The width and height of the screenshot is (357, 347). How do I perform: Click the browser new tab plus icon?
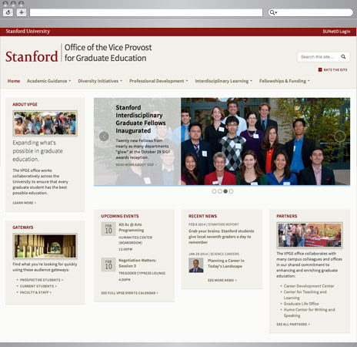22,12
